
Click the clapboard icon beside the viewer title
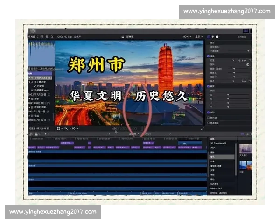click(123, 37)
